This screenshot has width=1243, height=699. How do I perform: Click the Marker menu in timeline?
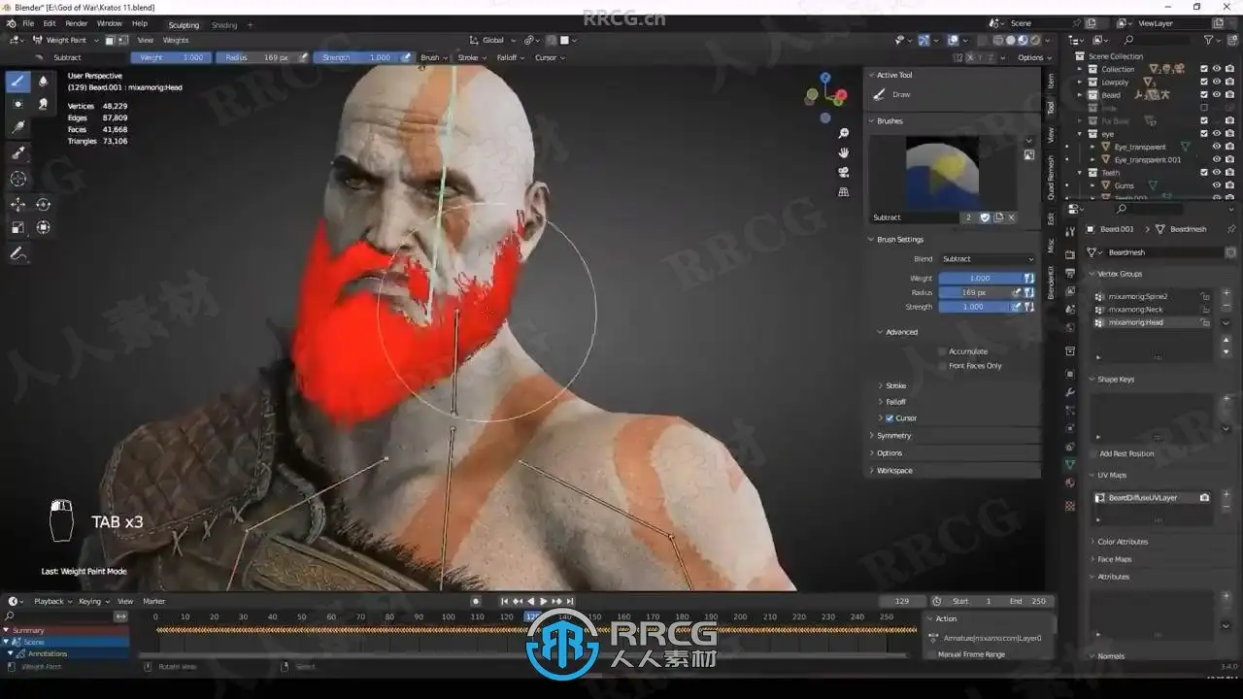click(x=154, y=601)
